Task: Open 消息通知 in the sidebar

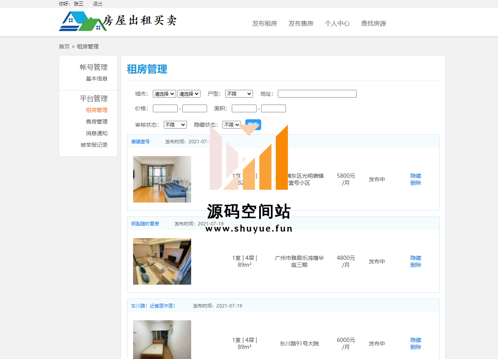Action: click(x=97, y=133)
